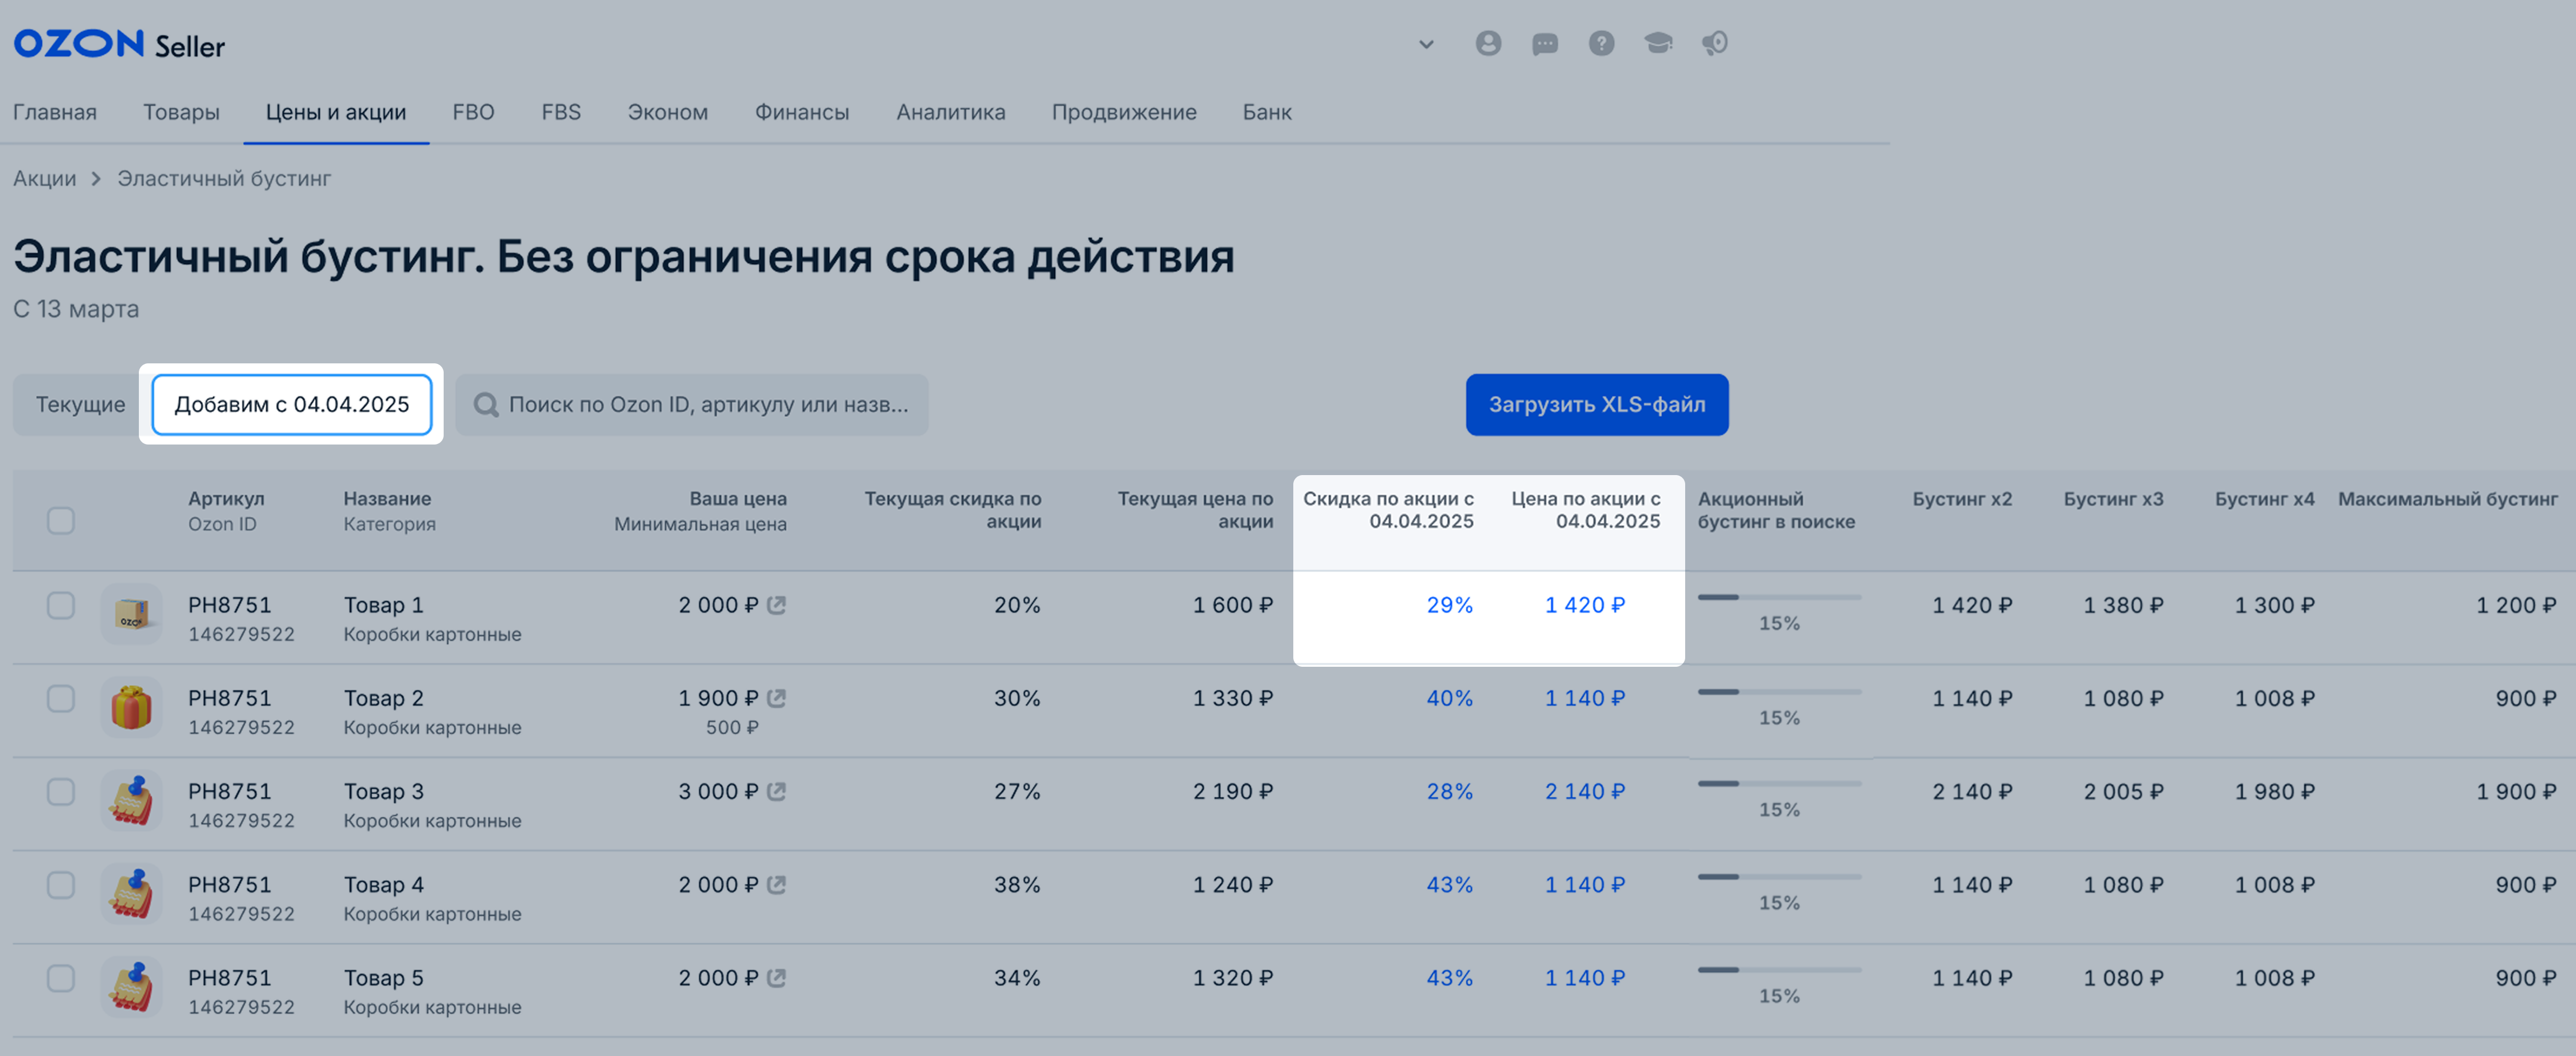Click the breadcrumb chevron after Акции
This screenshot has height=1056, width=2576.
point(96,179)
